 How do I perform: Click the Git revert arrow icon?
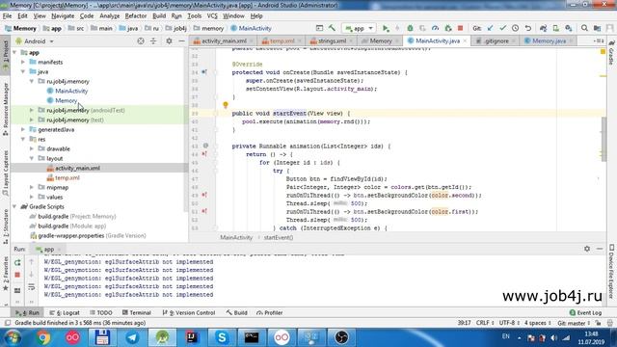tap(528, 28)
